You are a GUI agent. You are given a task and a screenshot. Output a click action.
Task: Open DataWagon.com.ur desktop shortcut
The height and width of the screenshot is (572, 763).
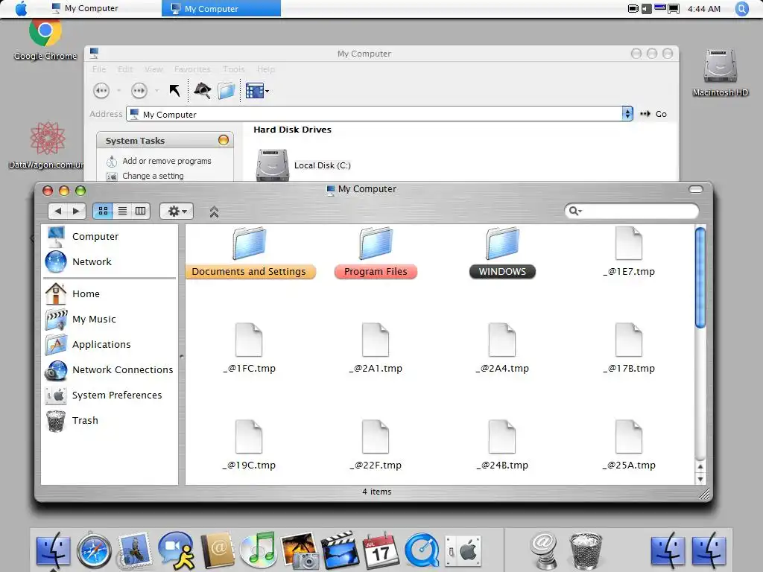pos(46,145)
